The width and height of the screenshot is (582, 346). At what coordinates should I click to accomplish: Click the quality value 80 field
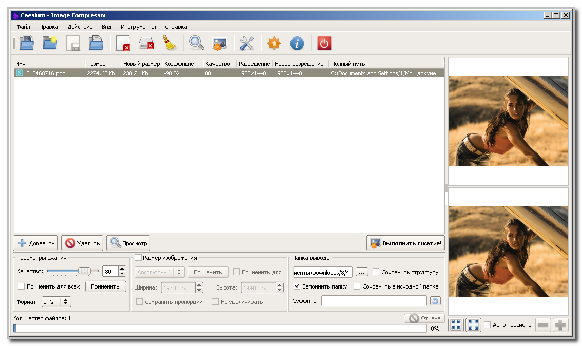click(110, 272)
